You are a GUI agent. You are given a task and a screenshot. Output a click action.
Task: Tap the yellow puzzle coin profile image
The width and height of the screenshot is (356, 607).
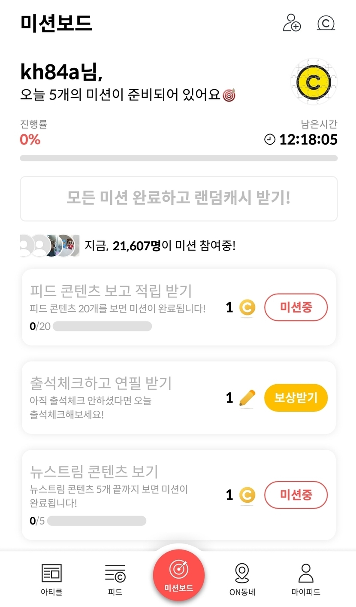click(314, 82)
